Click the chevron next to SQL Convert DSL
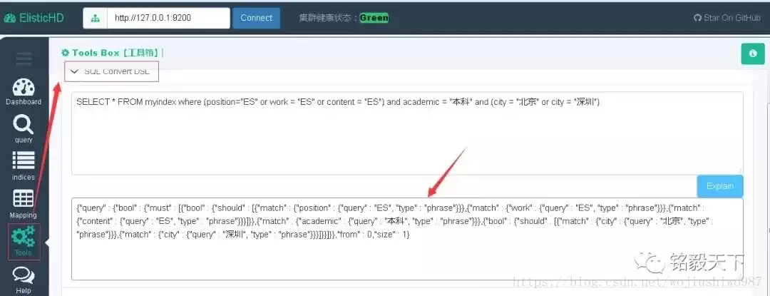 (75, 71)
